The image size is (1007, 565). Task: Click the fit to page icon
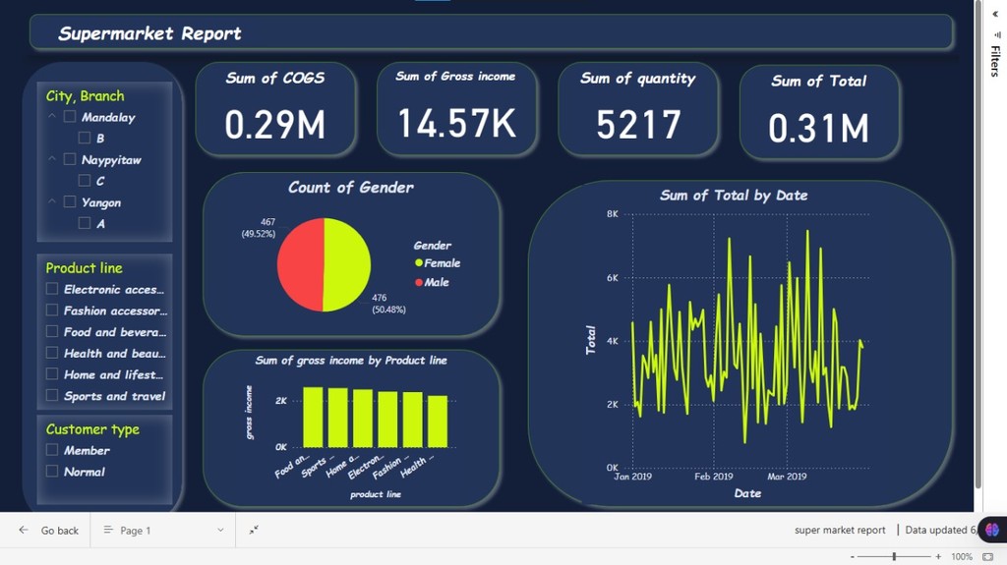tap(987, 557)
